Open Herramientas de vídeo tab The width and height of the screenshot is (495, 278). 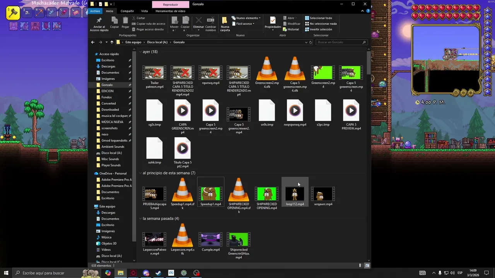(171, 11)
